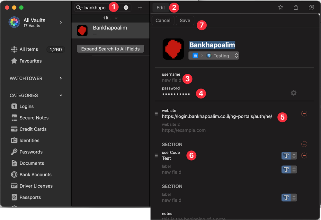Click the favourite star icon in toolbar
Screen dimensions: 321x220
(x=281, y=7)
